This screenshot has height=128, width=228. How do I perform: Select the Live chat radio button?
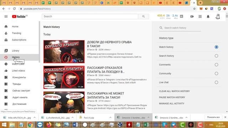(216, 82)
